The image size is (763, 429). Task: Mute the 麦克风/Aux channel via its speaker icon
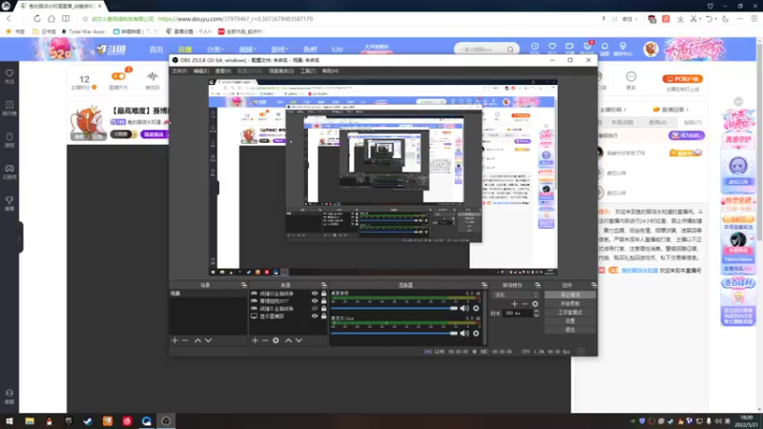(464, 333)
